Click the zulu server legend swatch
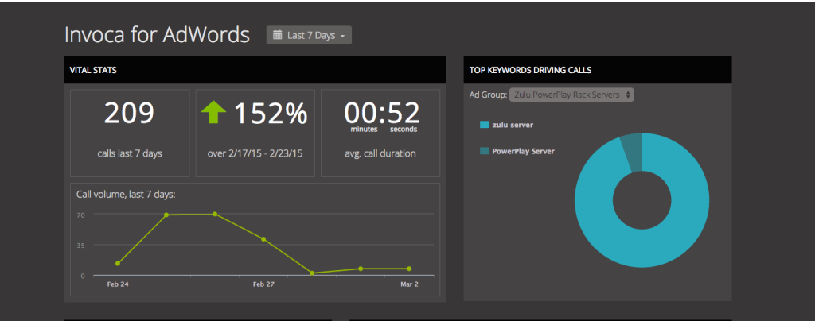Viewport: 815px width, 321px height. [x=485, y=125]
